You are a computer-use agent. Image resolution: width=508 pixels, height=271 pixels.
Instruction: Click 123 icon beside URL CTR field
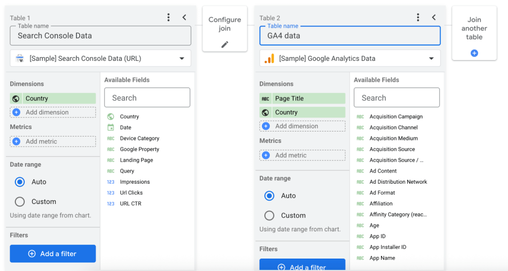click(111, 203)
